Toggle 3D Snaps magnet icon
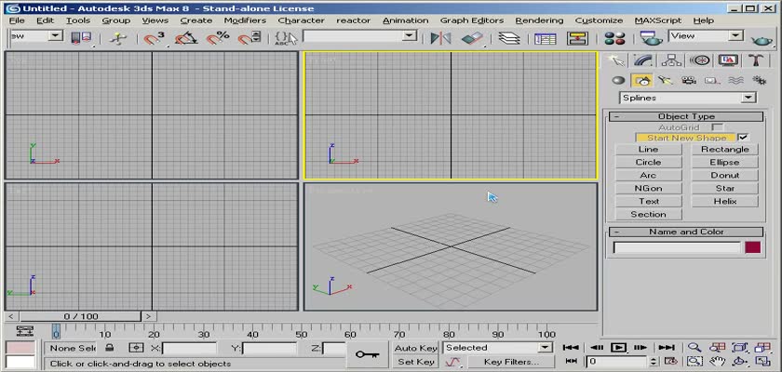The image size is (782, 372). (155, 38)
